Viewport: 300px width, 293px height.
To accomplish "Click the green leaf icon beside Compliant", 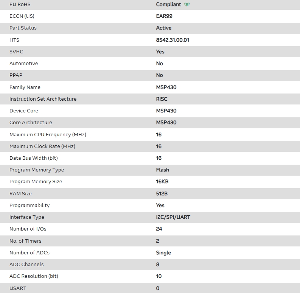I will tap(187, 5).
